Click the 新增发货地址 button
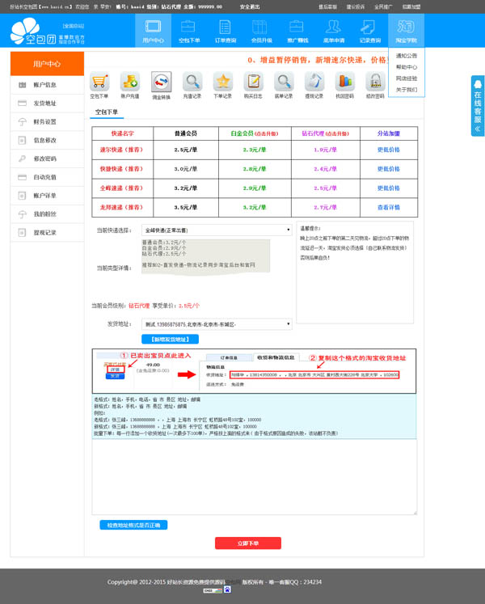The image size is (485, 604). click(x=169, y=339)
